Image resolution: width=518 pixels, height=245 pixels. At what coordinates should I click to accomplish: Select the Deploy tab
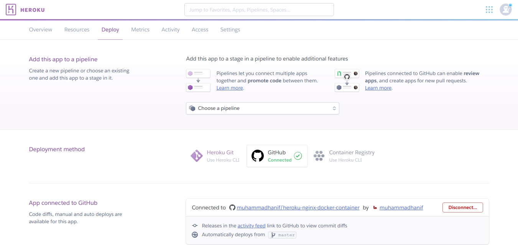point(110,29)
